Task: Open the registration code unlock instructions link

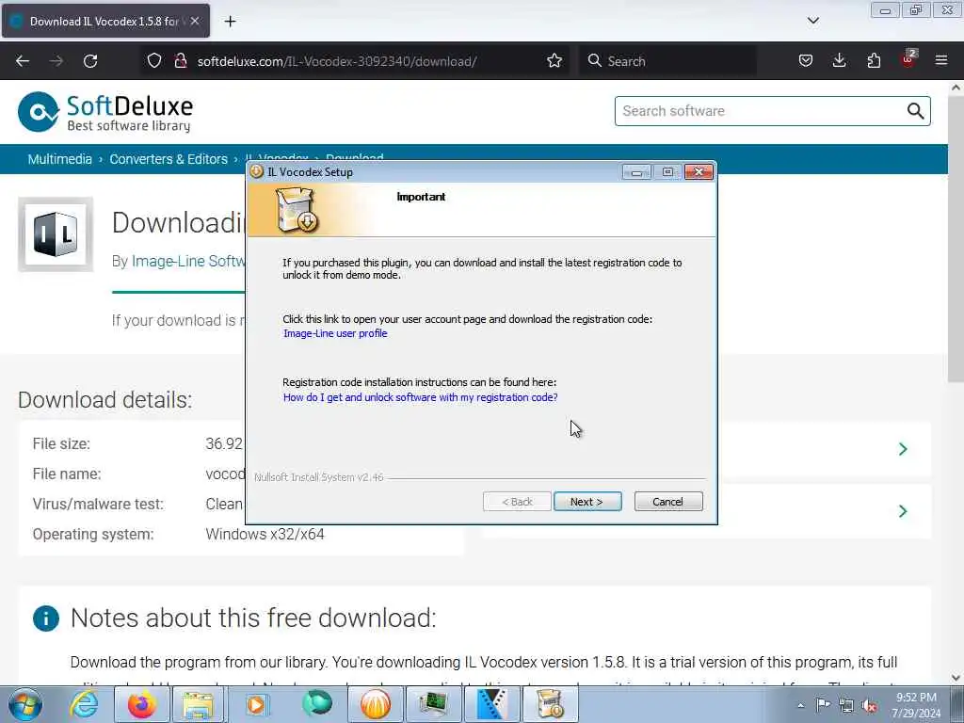Action: click(421, 397)
